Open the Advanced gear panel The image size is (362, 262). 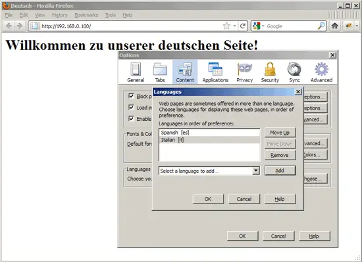321,72
